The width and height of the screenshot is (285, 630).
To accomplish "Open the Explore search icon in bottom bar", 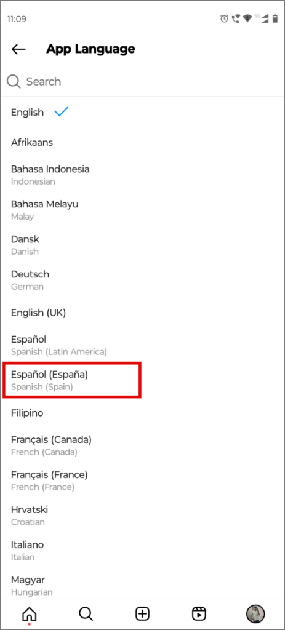I will coord(86,614).
